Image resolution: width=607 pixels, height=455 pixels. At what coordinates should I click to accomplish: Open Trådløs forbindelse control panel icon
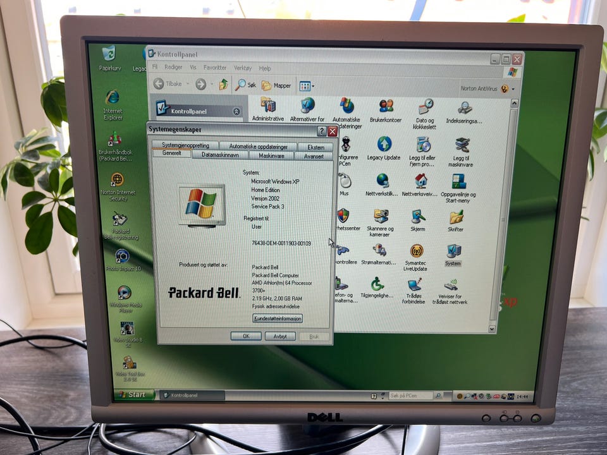414,291
